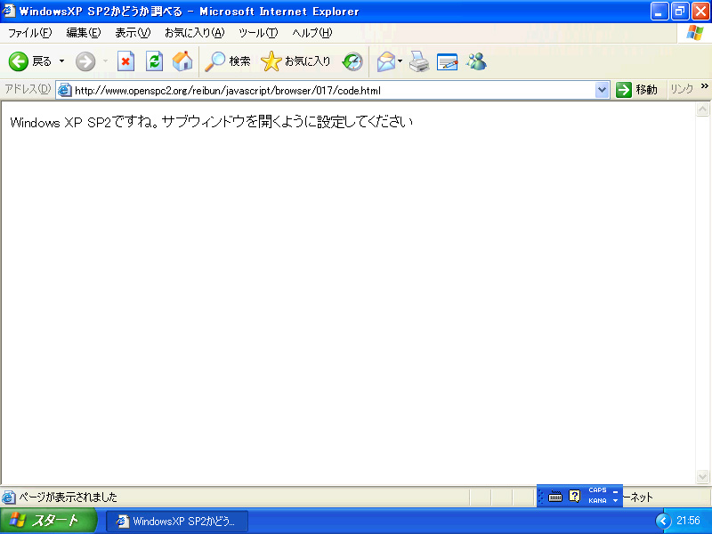Click the status bar IE page icon

(x=8, y=498)
